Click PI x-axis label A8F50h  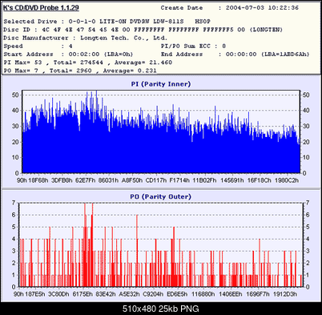coord(132,180)
